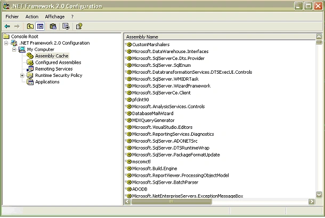Click the Help toolbar icon
325x218 pixels.
[79, 26]
